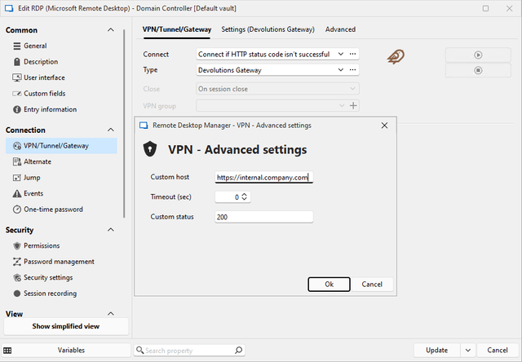Click the Custom status input field
522x362 pixels.
[x=264, y=217]
